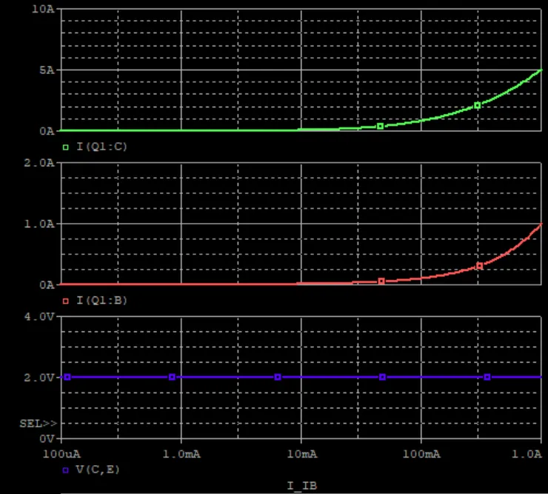Click the green trace marker near 50mA

381,126
